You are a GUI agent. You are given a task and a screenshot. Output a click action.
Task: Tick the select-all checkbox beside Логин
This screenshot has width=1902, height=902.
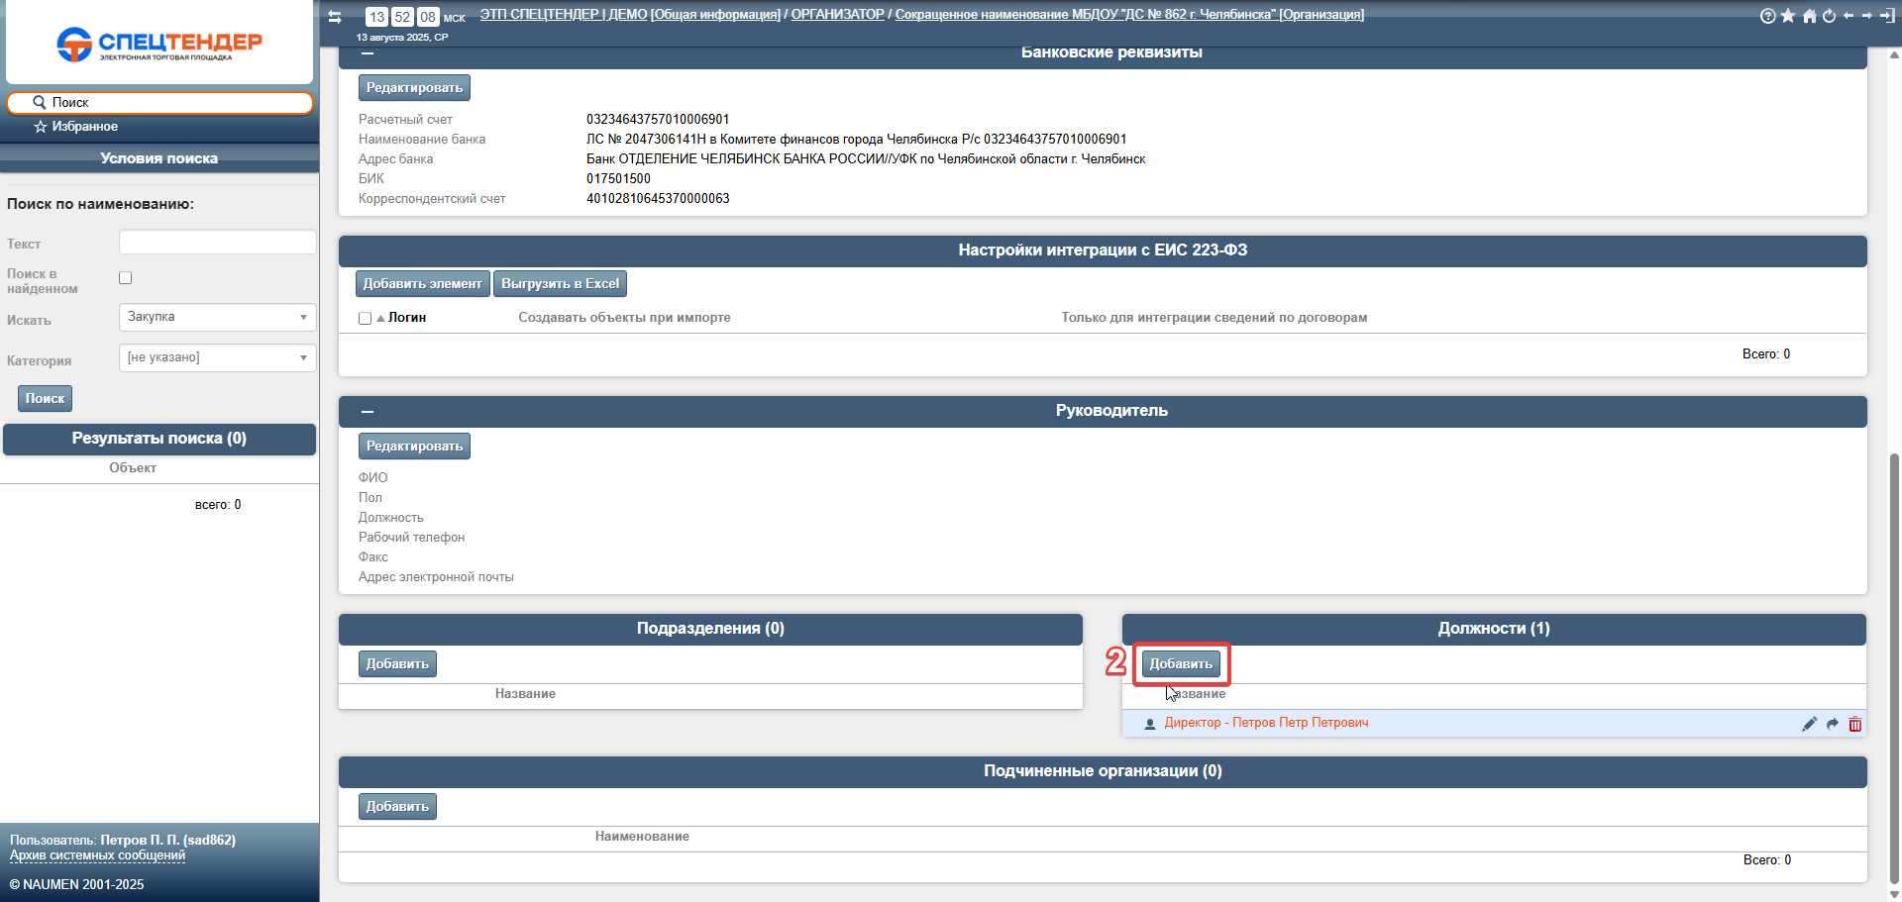(x=366, y=319)
